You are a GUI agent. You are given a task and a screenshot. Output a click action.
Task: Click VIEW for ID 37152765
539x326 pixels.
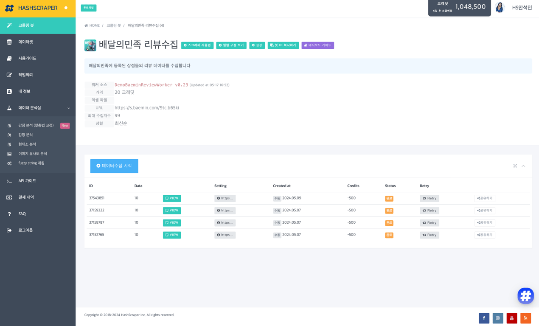click(172, 235)
